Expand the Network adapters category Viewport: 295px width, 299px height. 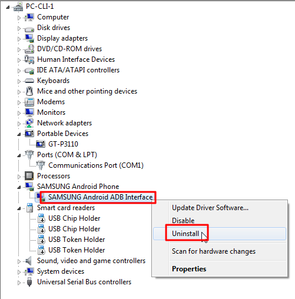click(x=19, y=124)
